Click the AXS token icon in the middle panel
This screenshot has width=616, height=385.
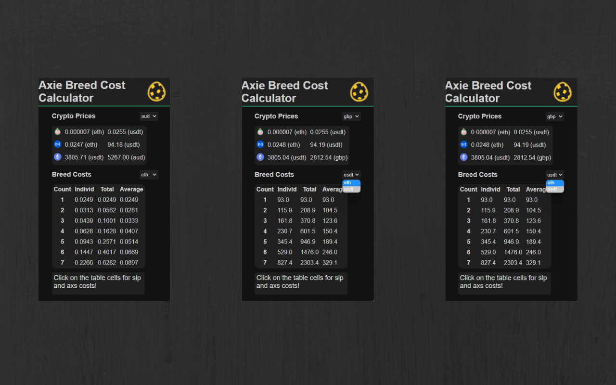coord(260,144)
